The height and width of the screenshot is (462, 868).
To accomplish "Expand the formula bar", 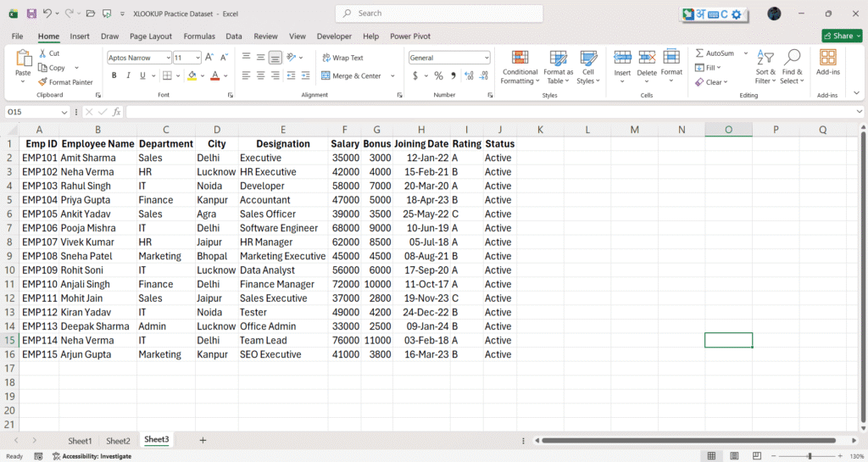I will coord(859,112).
